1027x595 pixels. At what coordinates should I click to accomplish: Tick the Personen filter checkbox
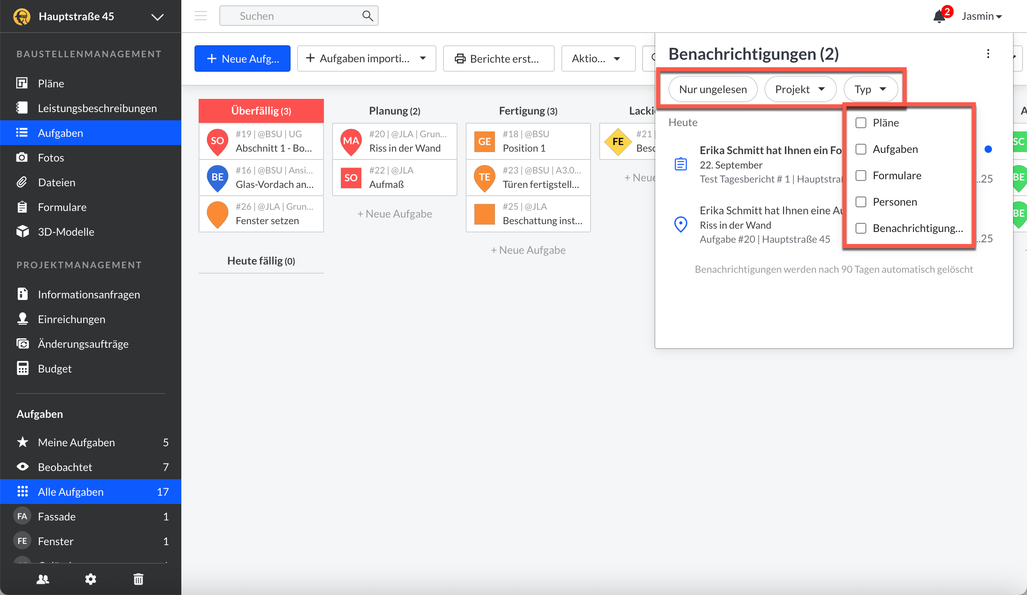click(861, 202)
